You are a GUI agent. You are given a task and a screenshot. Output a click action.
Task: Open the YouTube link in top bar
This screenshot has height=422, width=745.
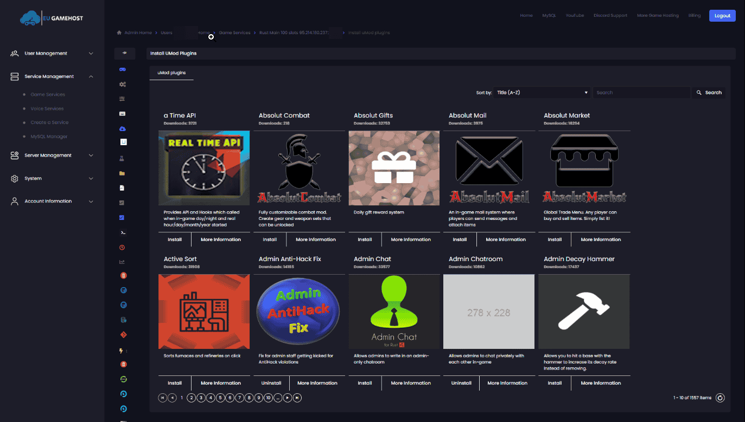click(575, 16)
